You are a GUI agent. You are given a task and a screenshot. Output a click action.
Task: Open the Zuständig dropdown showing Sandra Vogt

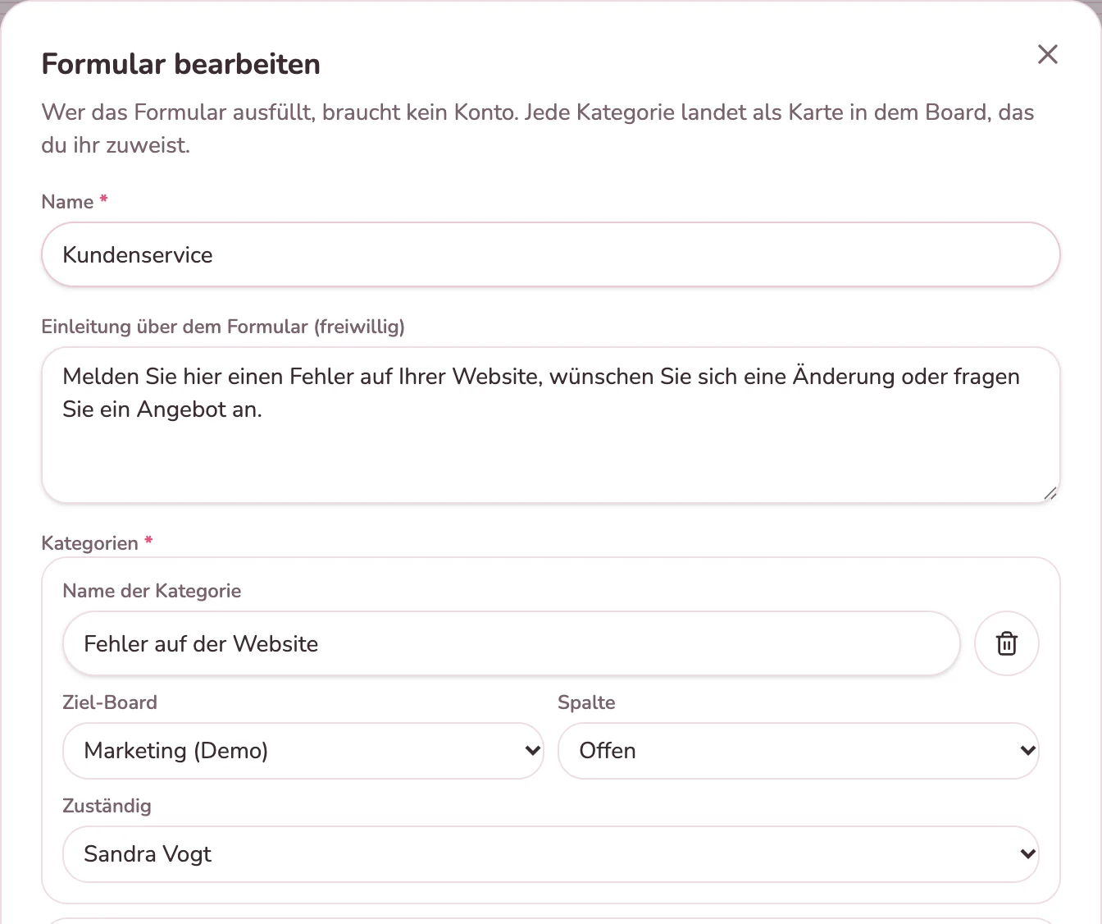click(551, 854)
